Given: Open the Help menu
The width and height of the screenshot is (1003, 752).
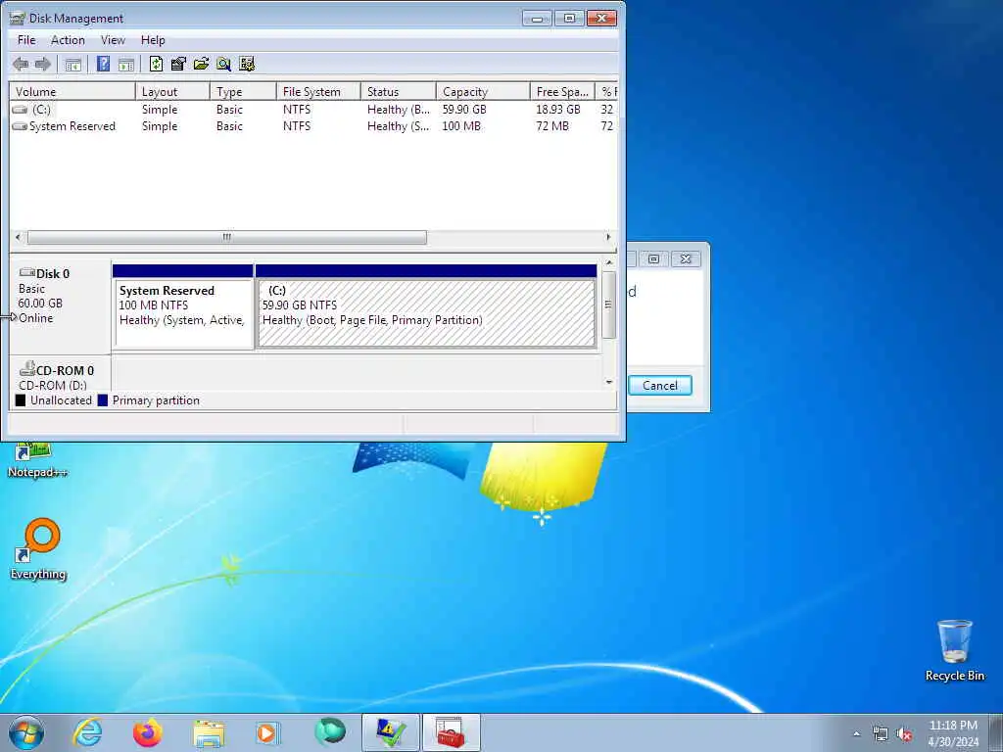Looking at the screenshot, I should click(x=153, y=40).
